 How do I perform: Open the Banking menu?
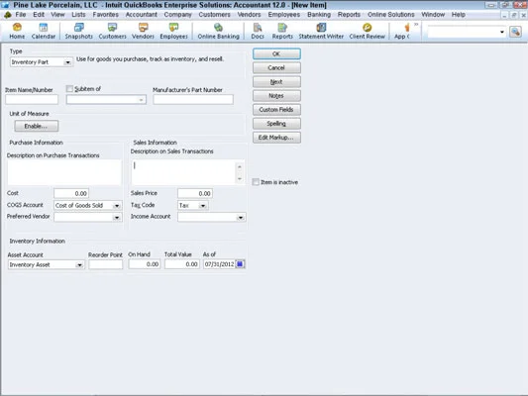pos(319,15)
